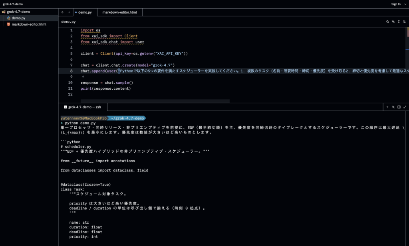The image size is (409, 246).
Task: Switch to the markdown-editor.html tab
Action: tap(119, 12)
